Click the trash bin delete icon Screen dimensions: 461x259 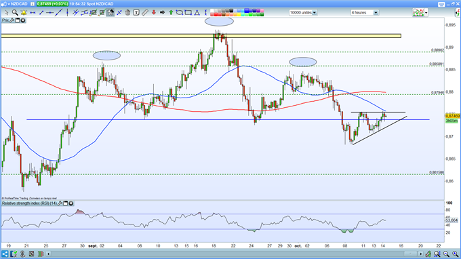[x=127, y=12]
